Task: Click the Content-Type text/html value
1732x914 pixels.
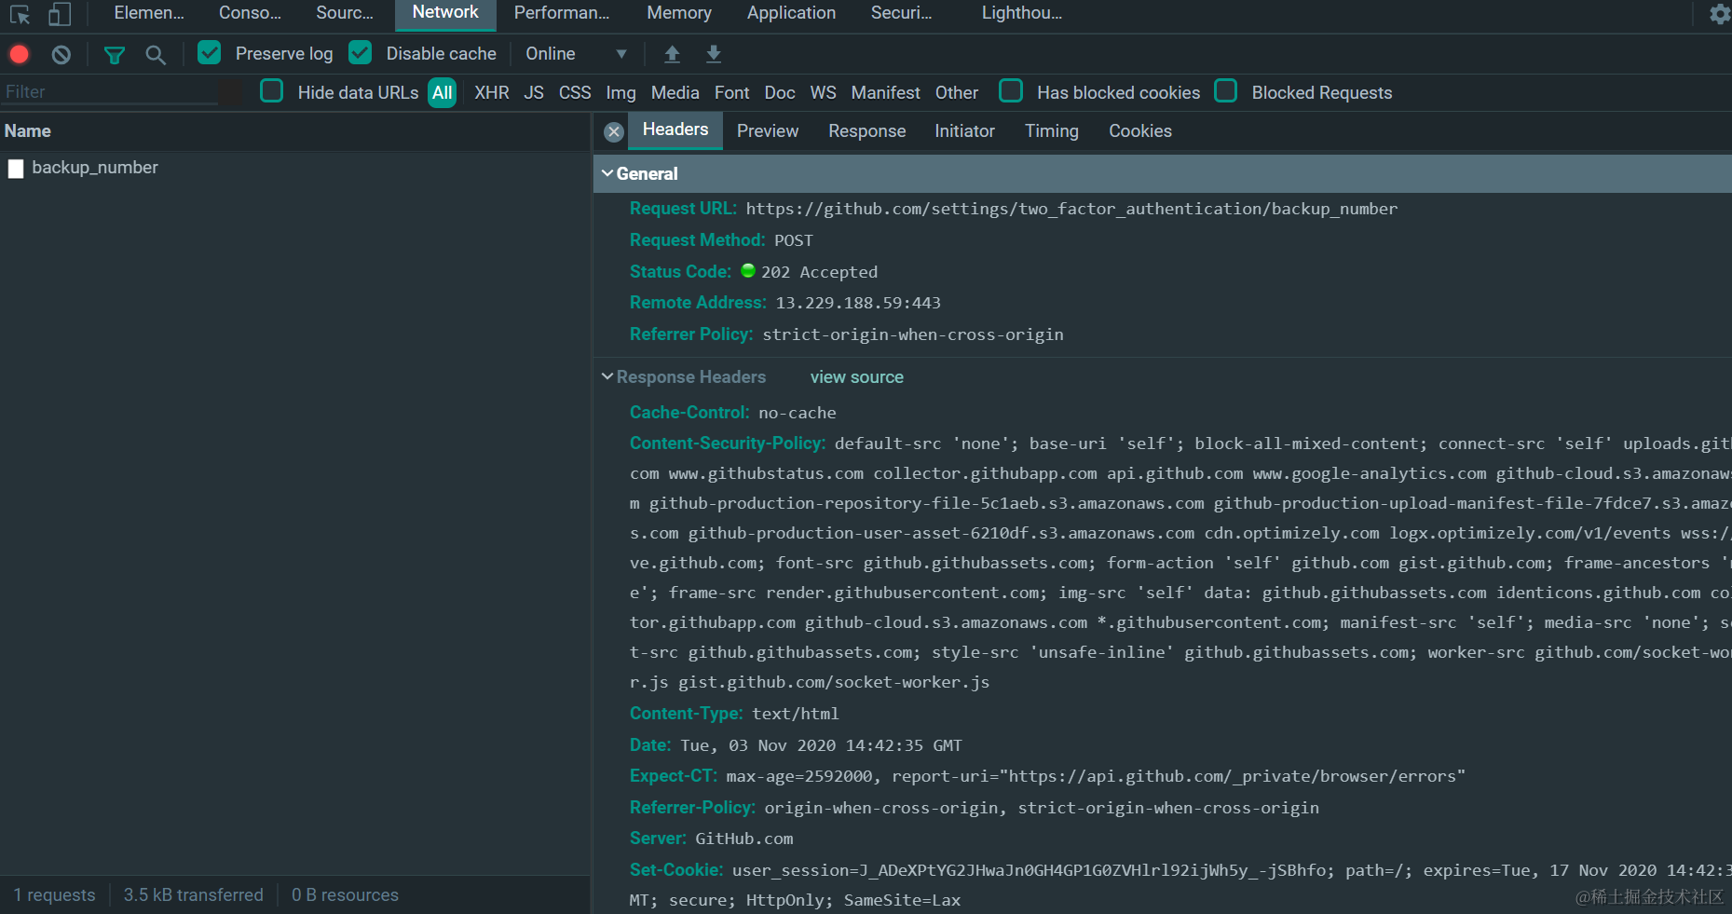Action: coord(796,714)
